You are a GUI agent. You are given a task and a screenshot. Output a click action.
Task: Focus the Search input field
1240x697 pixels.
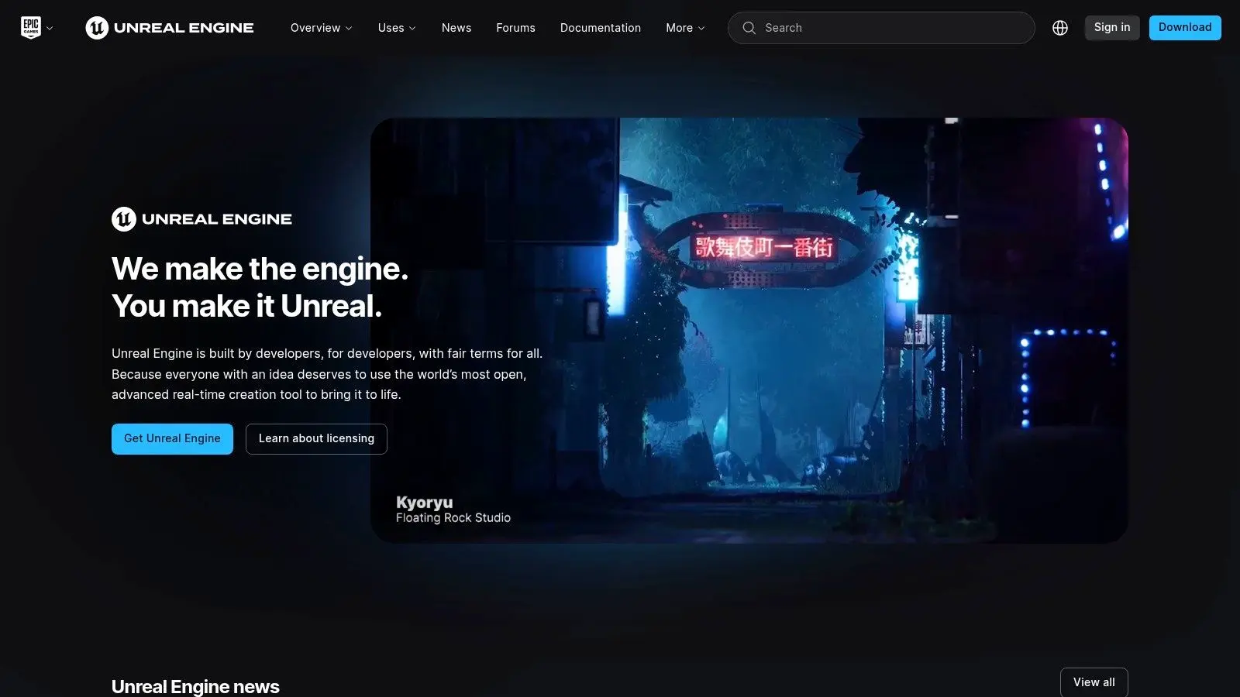coord(881,28)
